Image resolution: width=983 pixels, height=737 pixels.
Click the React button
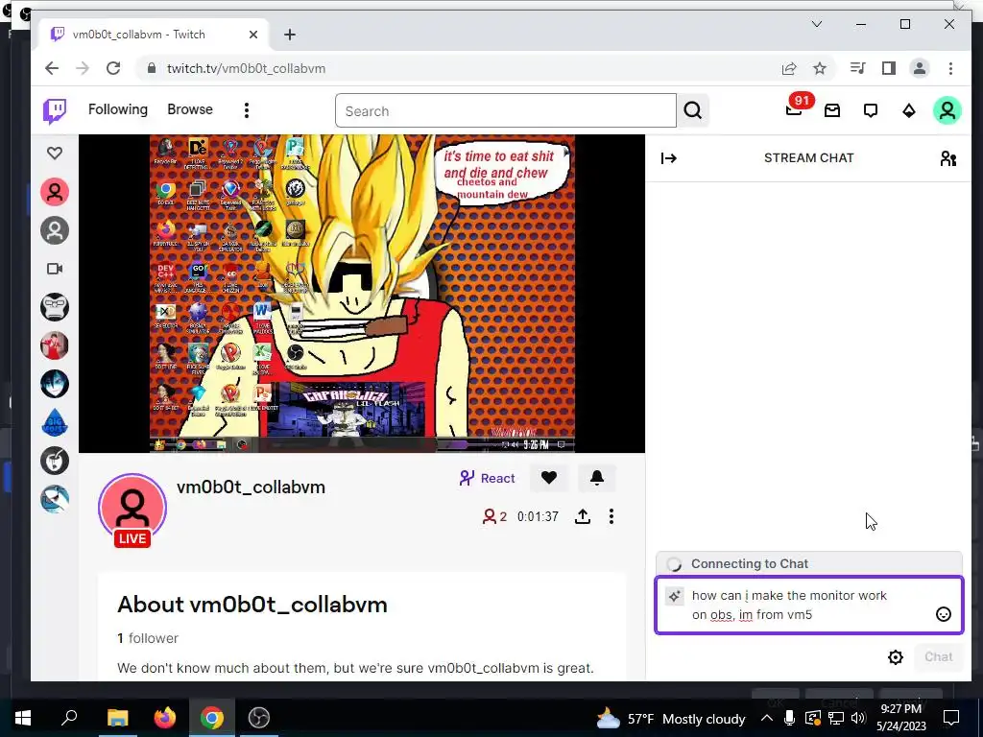tap(487, 478)
